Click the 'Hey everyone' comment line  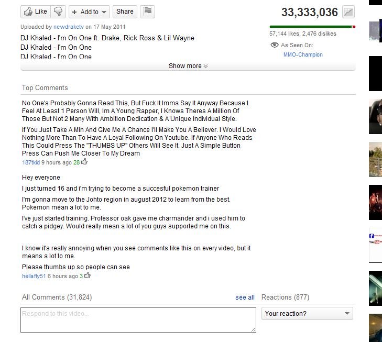point(41,178)
